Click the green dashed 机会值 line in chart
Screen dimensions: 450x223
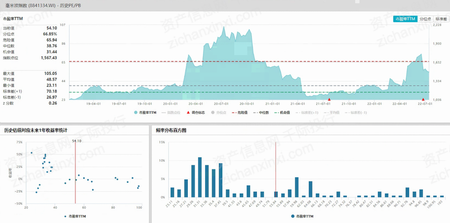[x=249, y=92]
